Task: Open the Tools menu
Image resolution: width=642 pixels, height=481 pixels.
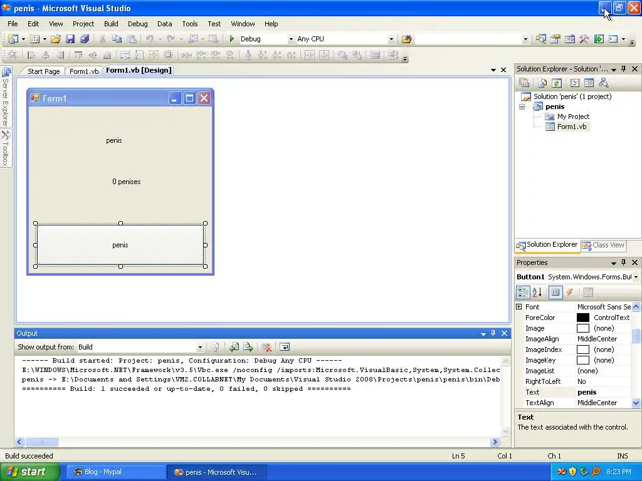Action: (189, 24)
